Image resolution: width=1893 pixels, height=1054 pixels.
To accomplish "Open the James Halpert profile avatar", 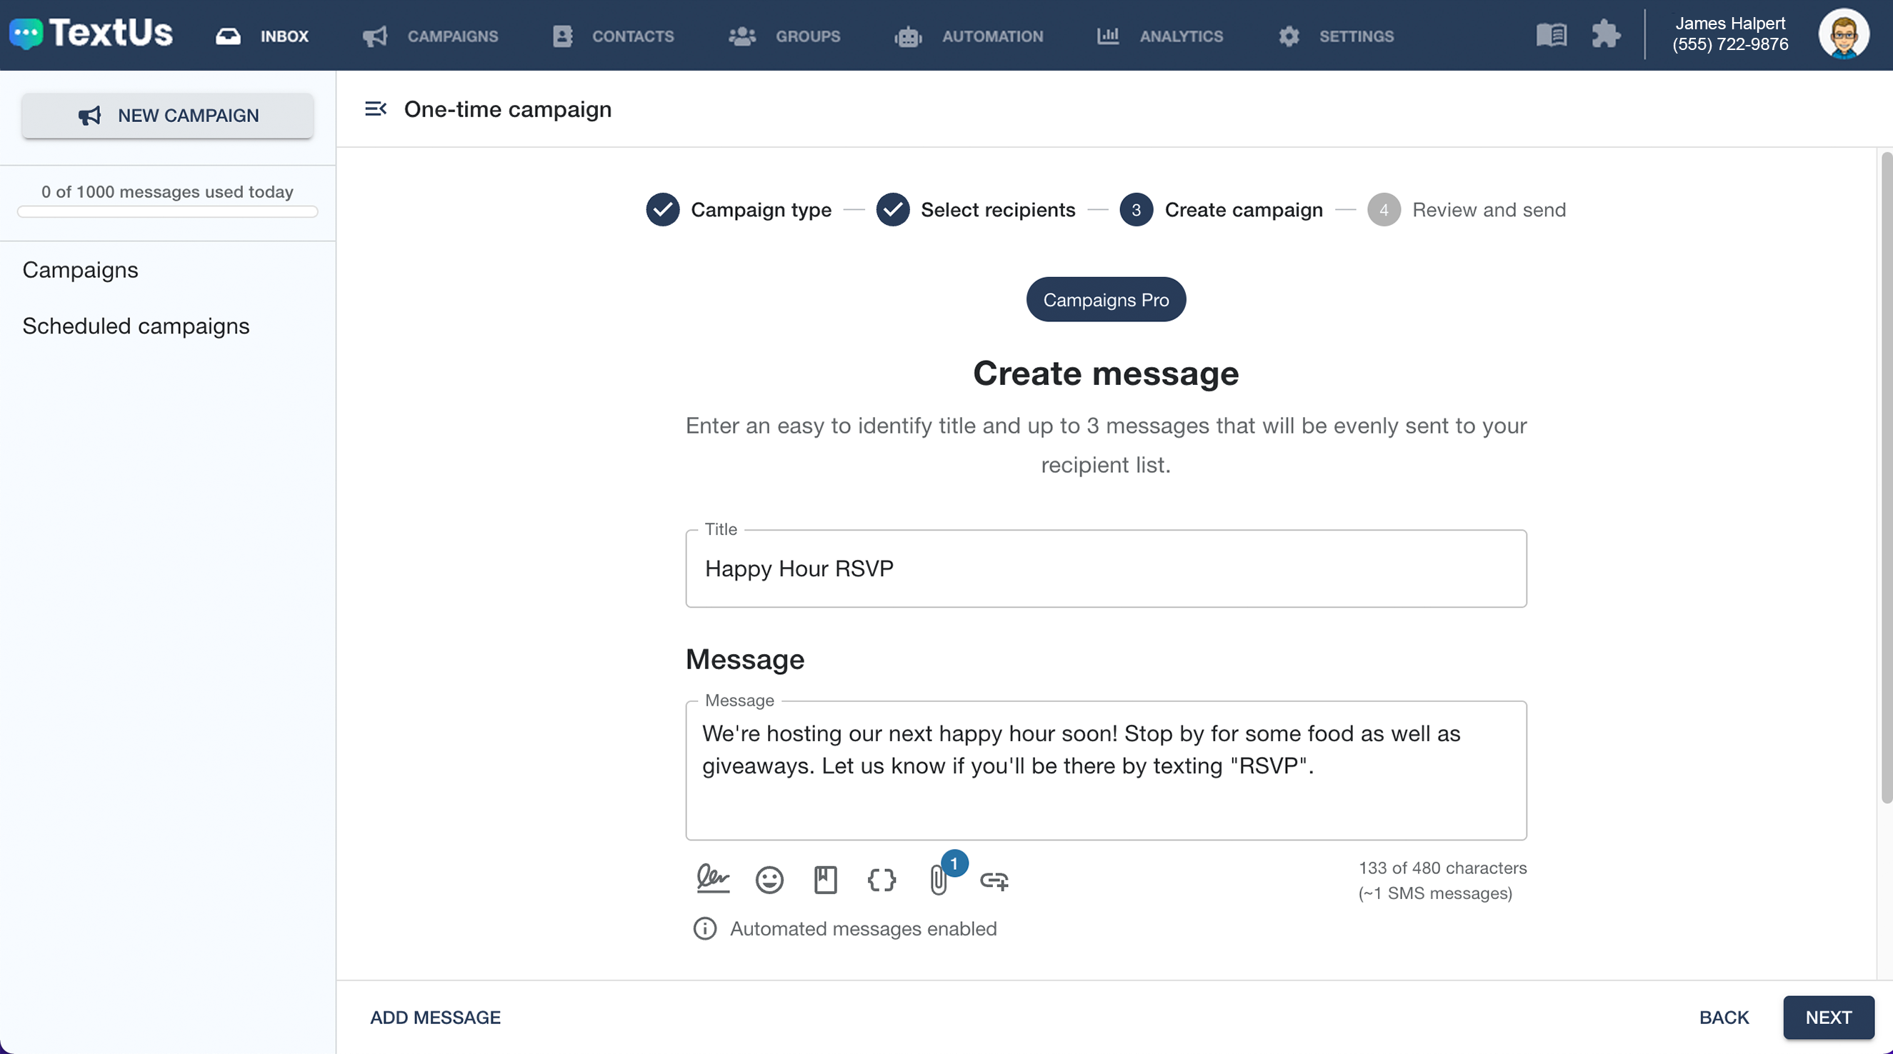I will [1845, 34].
